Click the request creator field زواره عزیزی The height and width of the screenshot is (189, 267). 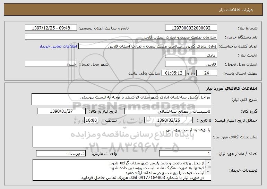pyautogui.click(x=148, y=46)
